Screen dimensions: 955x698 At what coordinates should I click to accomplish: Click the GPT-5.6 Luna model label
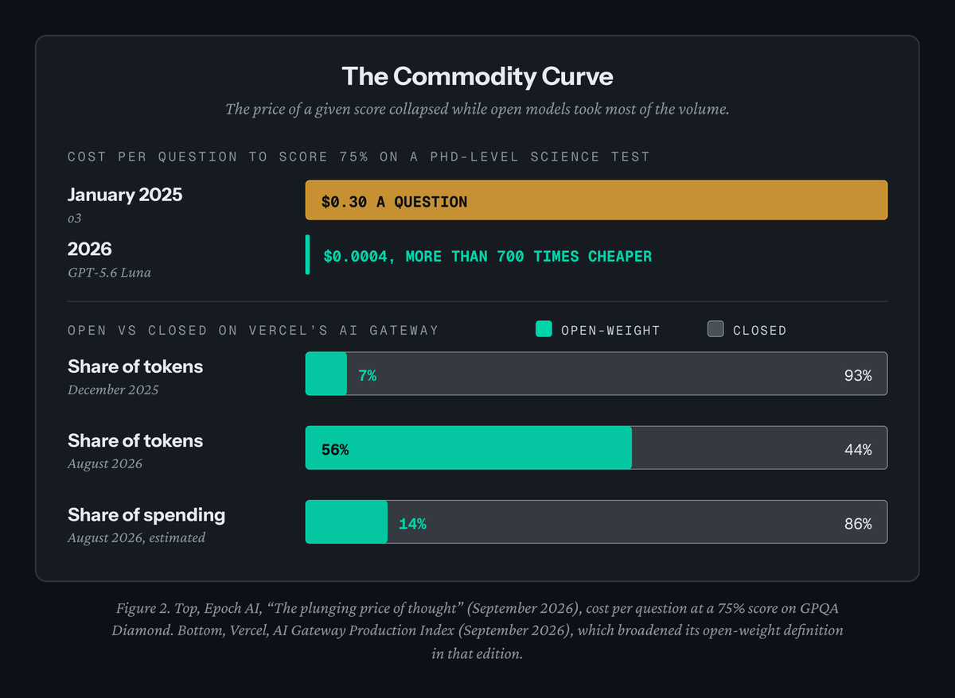pos(109,272)
